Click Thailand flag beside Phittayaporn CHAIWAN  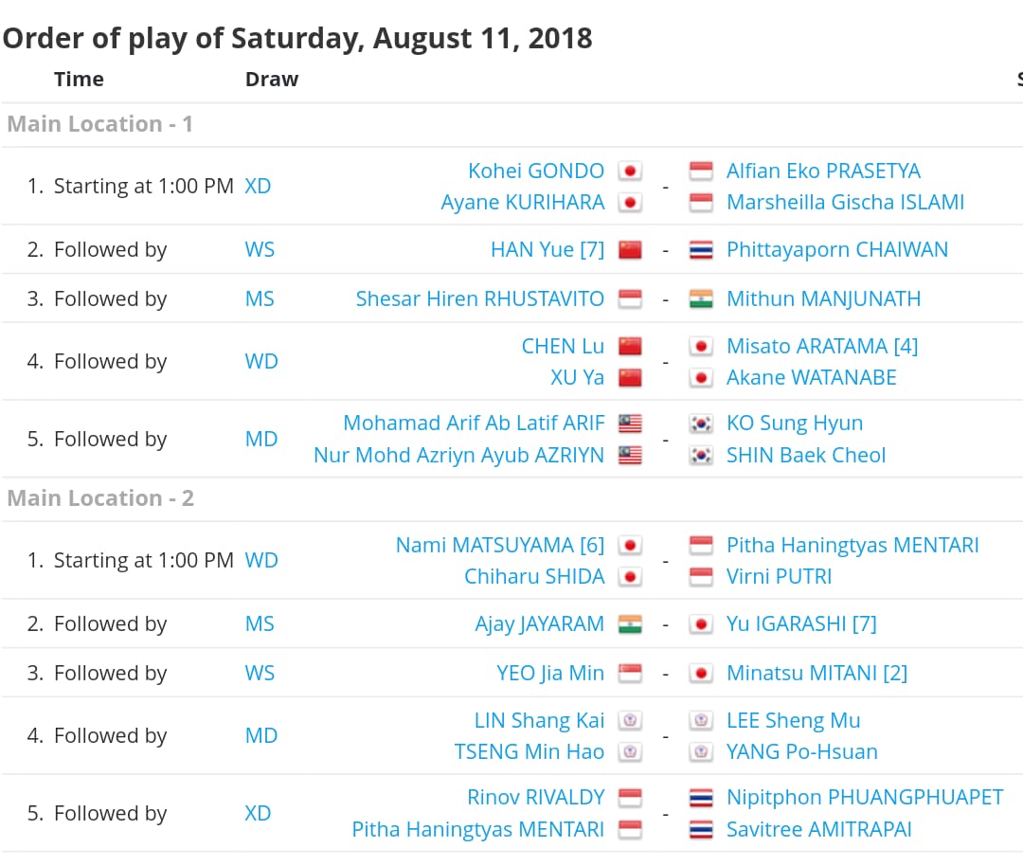click(x=701, y=250)
